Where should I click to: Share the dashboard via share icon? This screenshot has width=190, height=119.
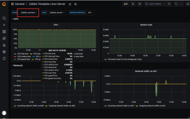pyautogui.click(x=75, y=4)
